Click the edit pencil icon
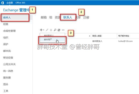Viewport: 139px width, 94px height. [47, 30]
